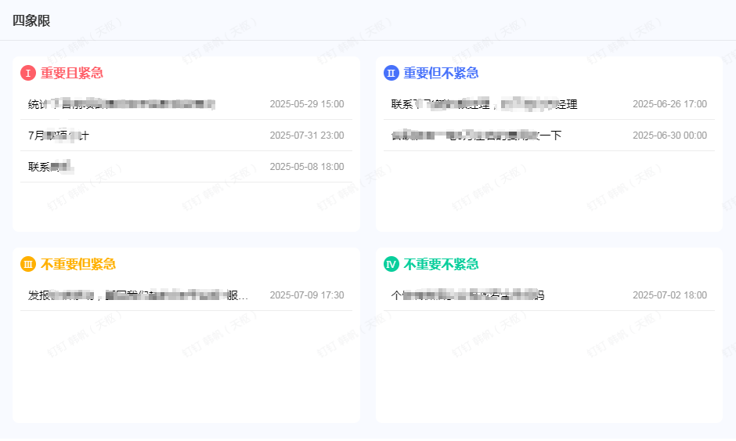Open the task starting with 发报
This screenshot has height=441, width=736.
tap(138, 295)
